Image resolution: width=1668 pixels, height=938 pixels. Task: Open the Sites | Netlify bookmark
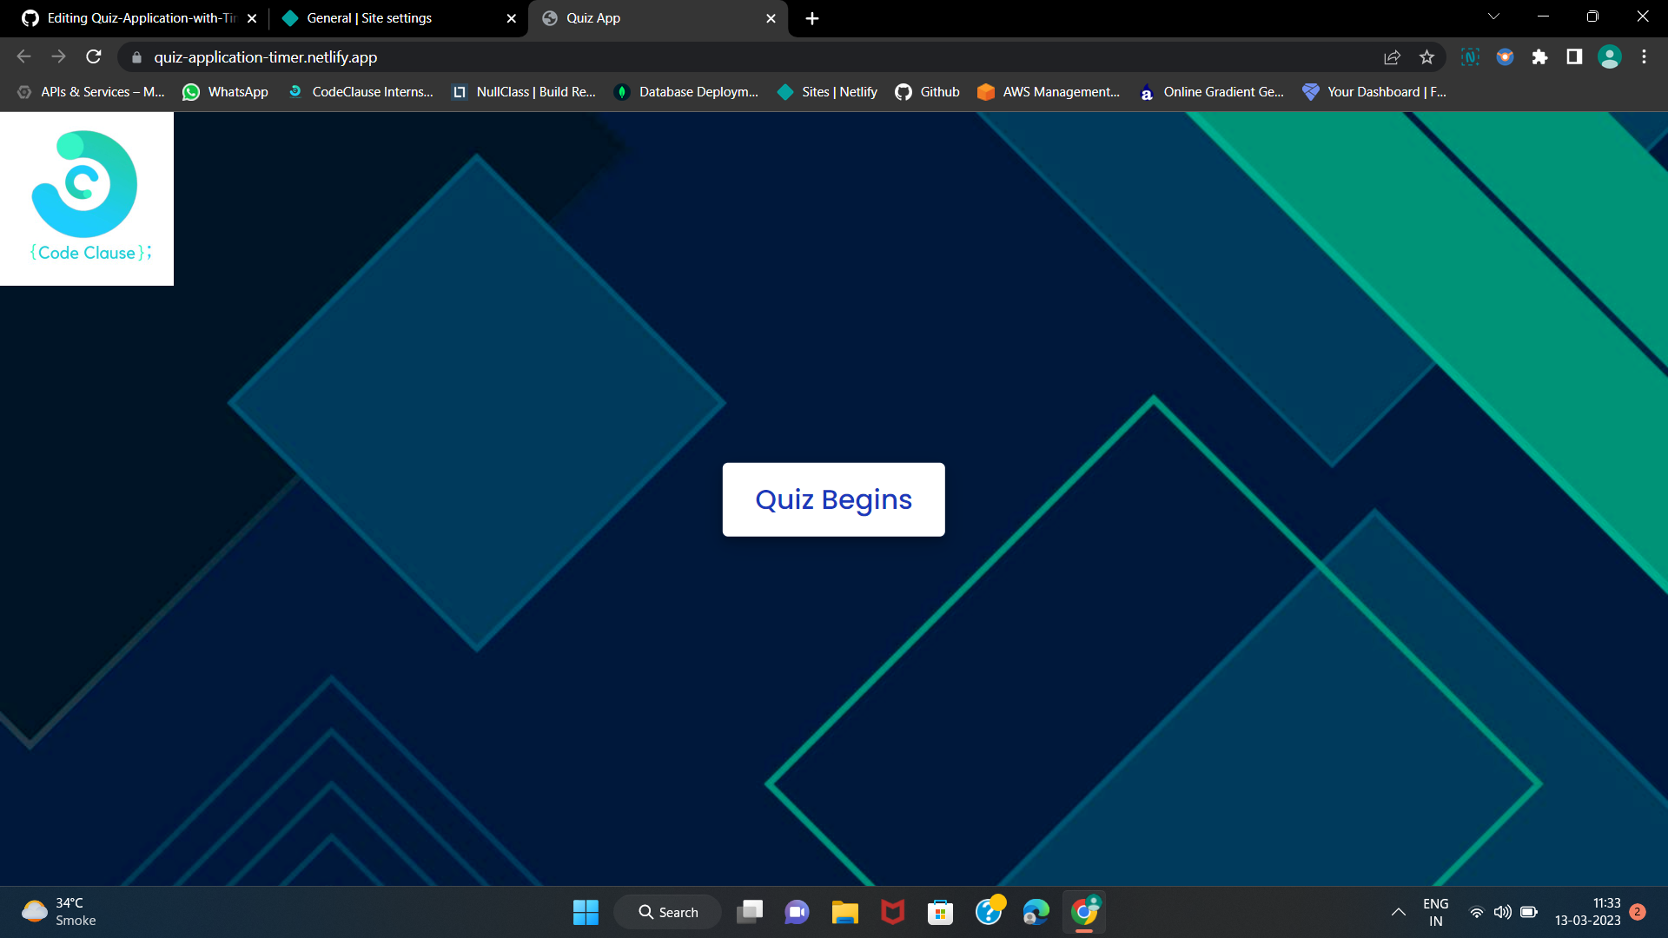tap(826, 91)
